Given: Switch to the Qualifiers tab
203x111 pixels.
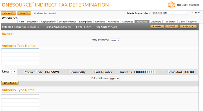Looking at the screenshot, I should point(156,22).
